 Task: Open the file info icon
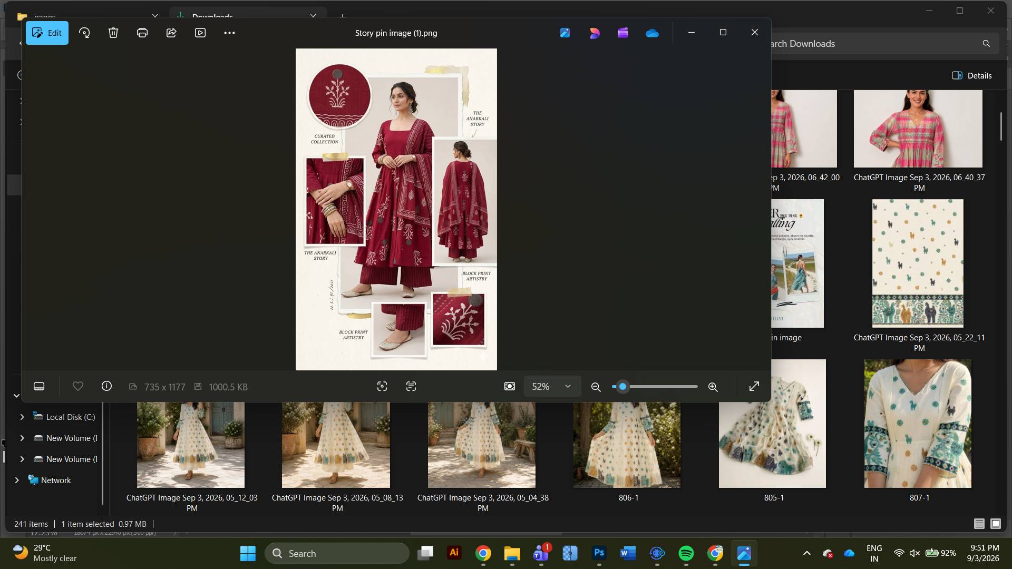pyautogui.click(x=106, y=386)
